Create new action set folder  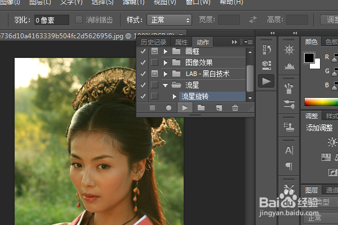(x=201, y=107)
